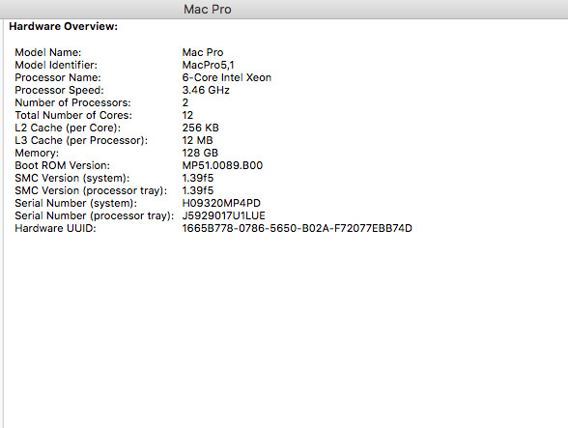
Task: Select Boot ROM value MP51.0089.B00
Action: pyautogui.click(x=222, y=165)
